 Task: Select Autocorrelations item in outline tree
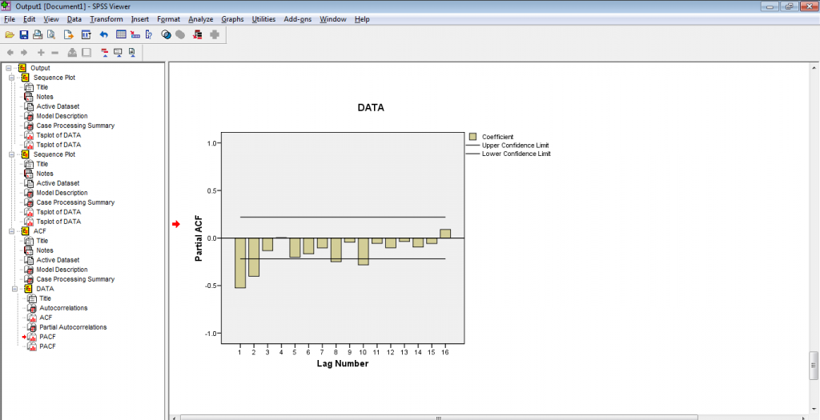point(63,308)
